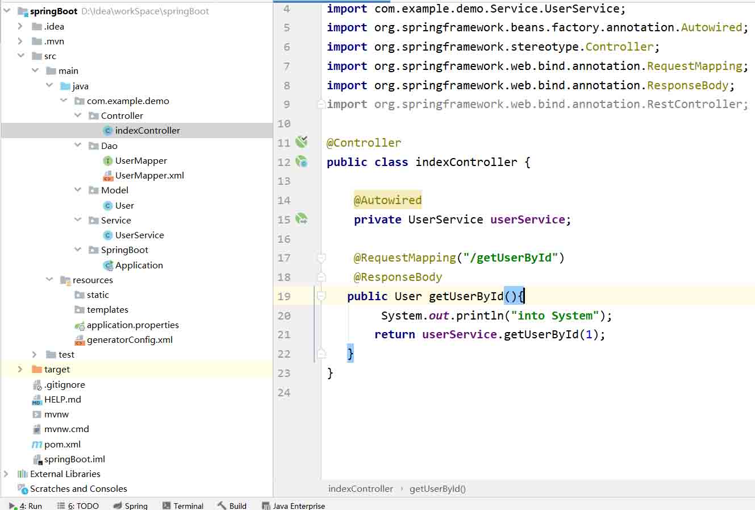Click the springBoot project module icon
Screen dimensions: 755x510
23,11
